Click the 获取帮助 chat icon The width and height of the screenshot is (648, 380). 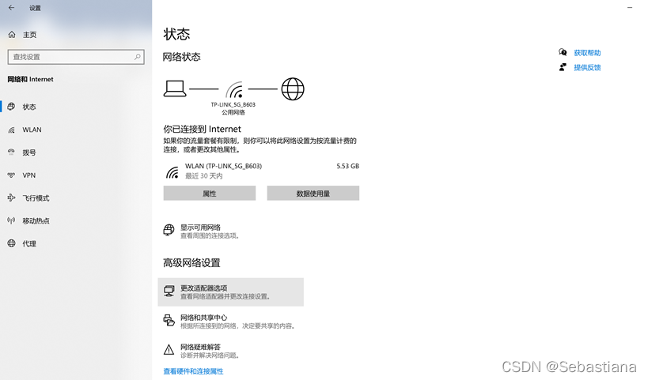tap(563, 52)
